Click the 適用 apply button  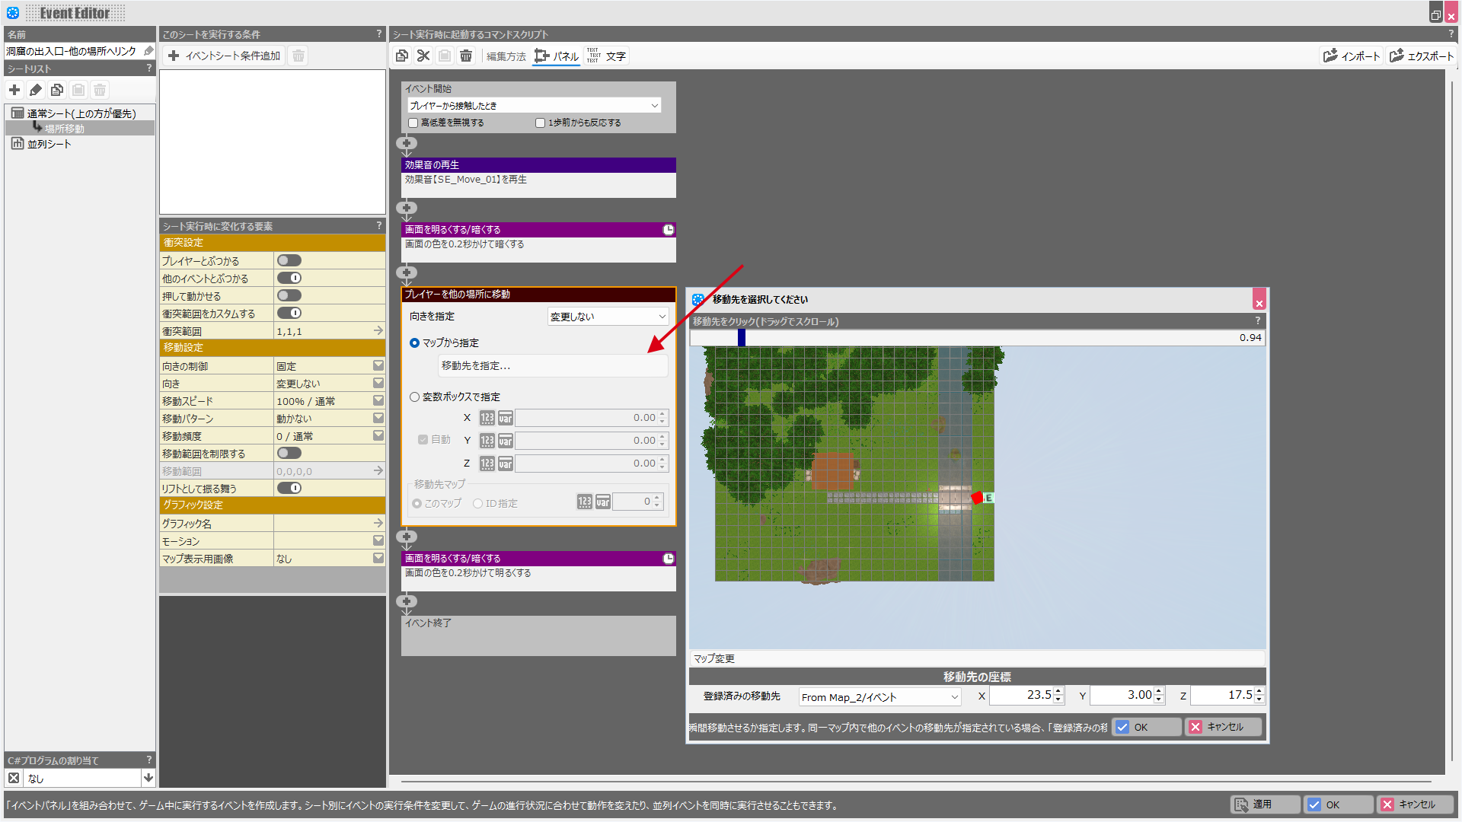pos(1266,804)
